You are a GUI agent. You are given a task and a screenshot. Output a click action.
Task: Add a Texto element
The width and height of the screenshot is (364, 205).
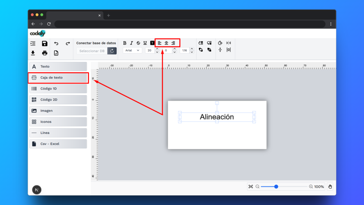pos(58,67)
